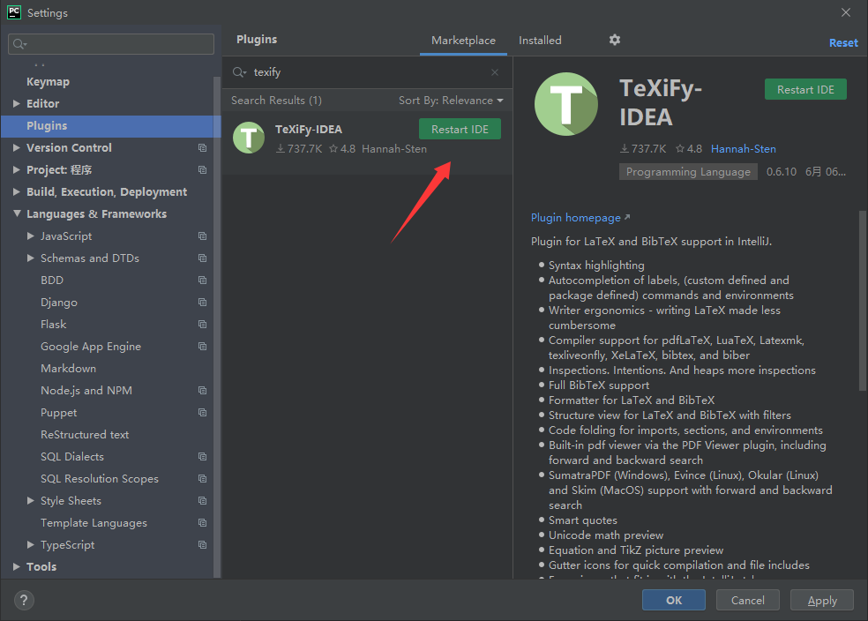Click project-level icon next to SQL Dialects
868x621 pixels.
tap(203, 457)
